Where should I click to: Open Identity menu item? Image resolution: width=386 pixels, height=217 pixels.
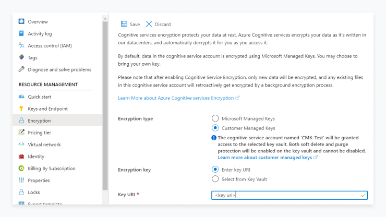click(36, 156)
